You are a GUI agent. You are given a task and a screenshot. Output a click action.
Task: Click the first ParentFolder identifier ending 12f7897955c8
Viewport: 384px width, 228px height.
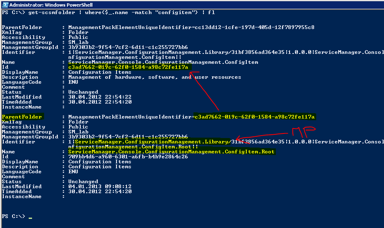point(191,27)
